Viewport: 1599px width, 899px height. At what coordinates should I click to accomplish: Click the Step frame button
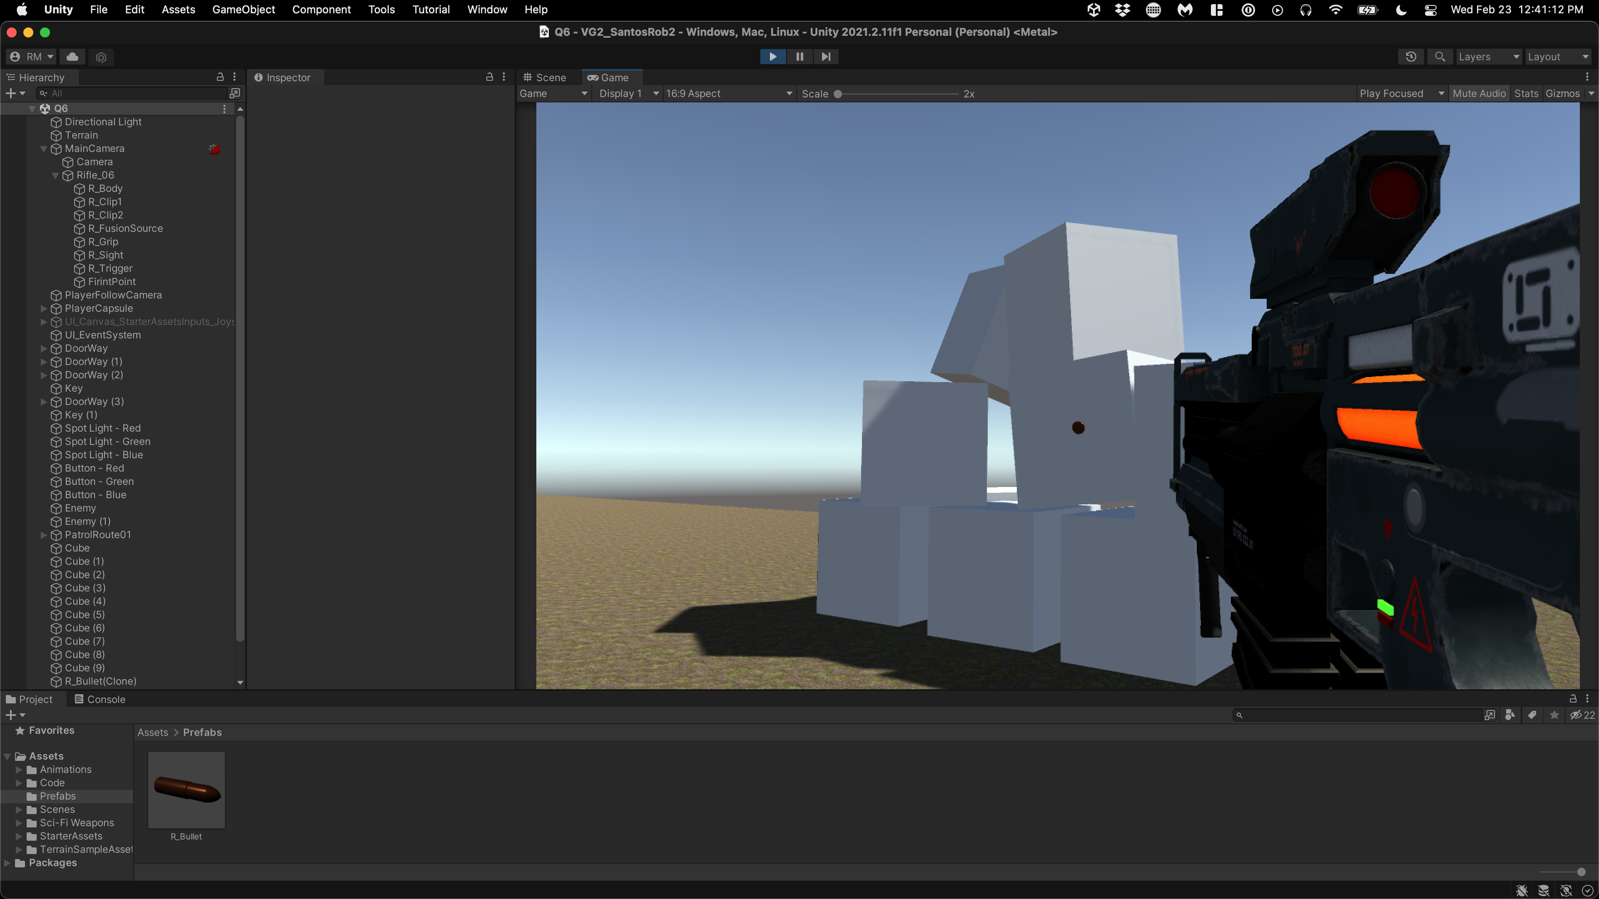pos(826,57)
